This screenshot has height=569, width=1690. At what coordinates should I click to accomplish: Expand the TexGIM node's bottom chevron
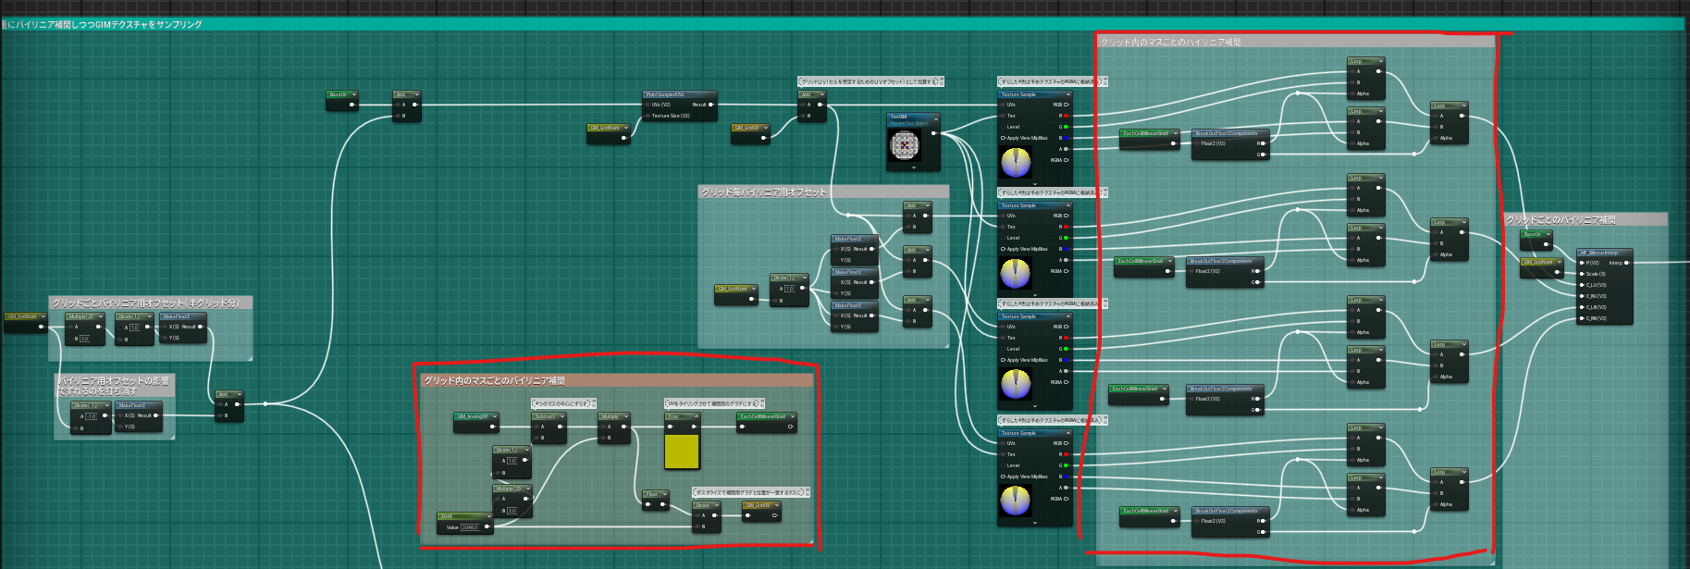(914, 167)
